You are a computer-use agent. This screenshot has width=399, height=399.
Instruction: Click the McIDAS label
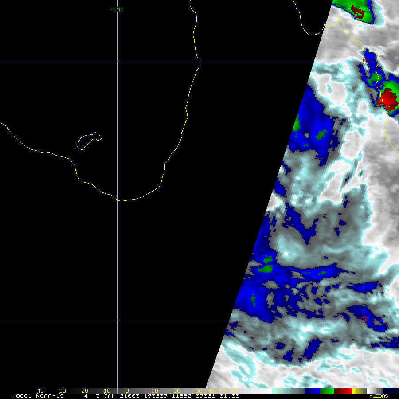pyautogui.click(x=379, y=396)
